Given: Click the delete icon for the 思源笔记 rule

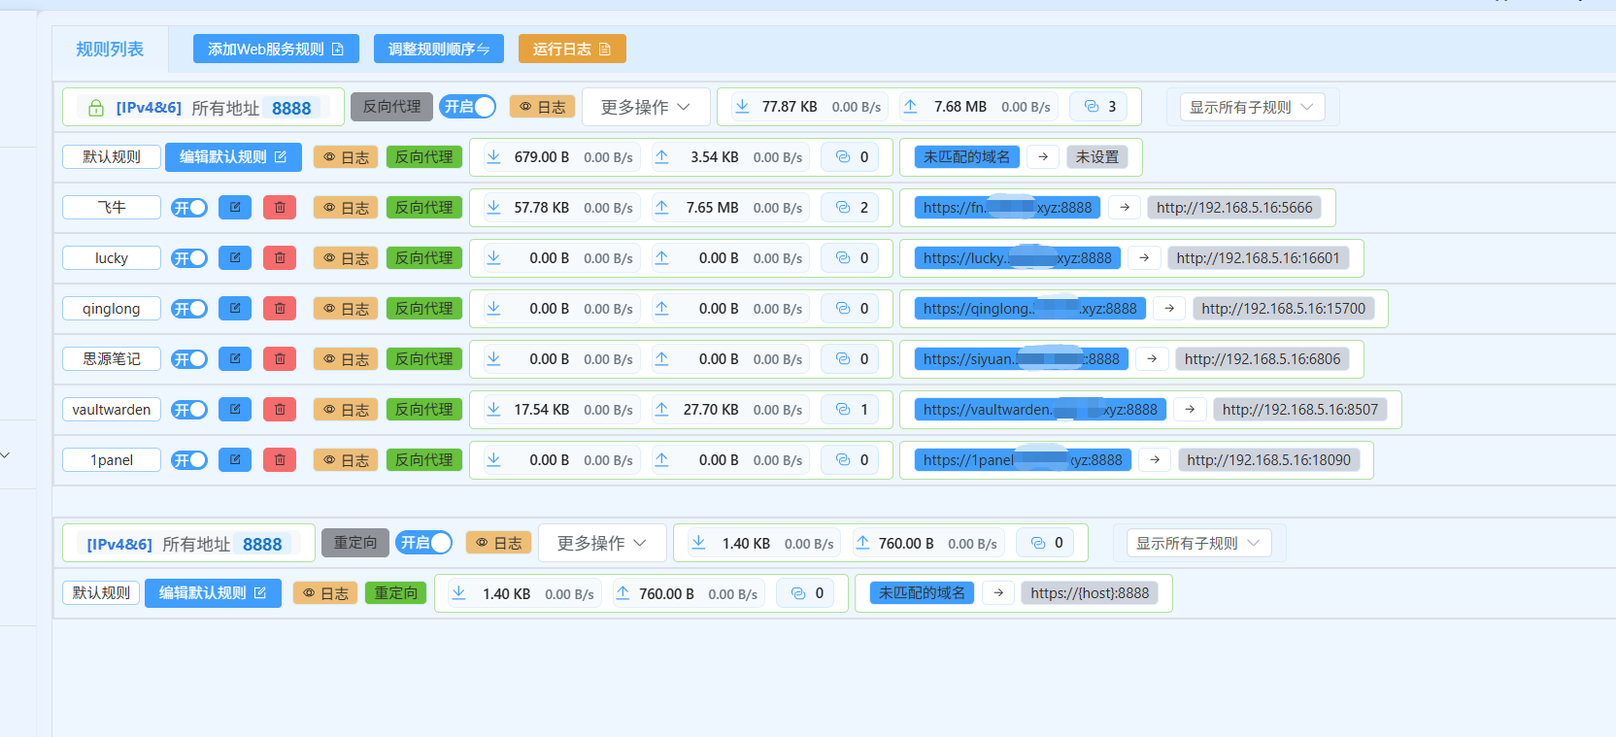Looking at the screenshot, I should pyautogui.click(x=280, y=359).
